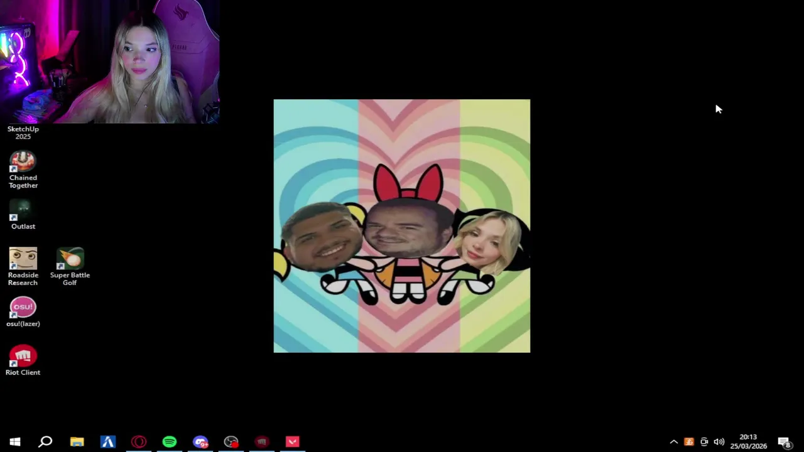804x452 pixels.
Task: Click the webcam overlay of the streamer
Action: tap(110, 62)
